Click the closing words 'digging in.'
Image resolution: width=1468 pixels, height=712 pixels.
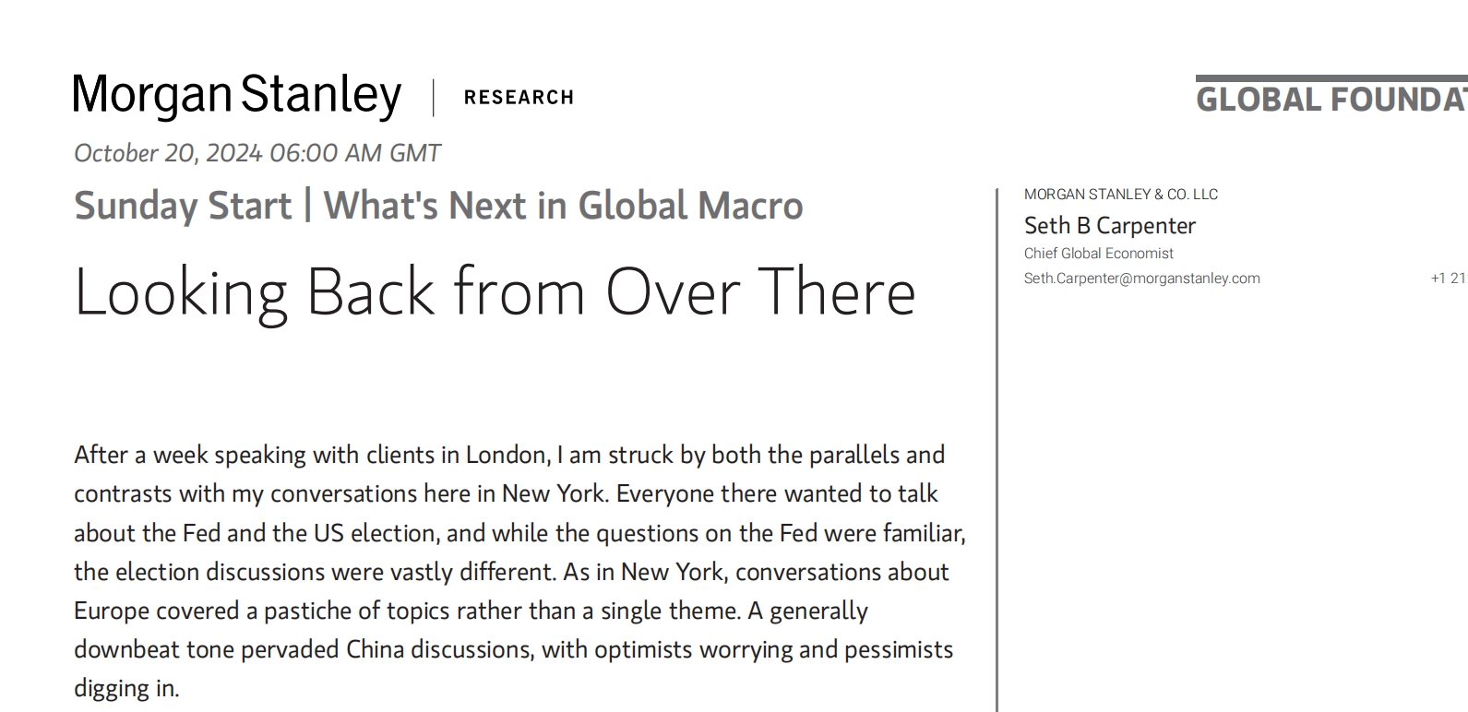pos(126,689)
